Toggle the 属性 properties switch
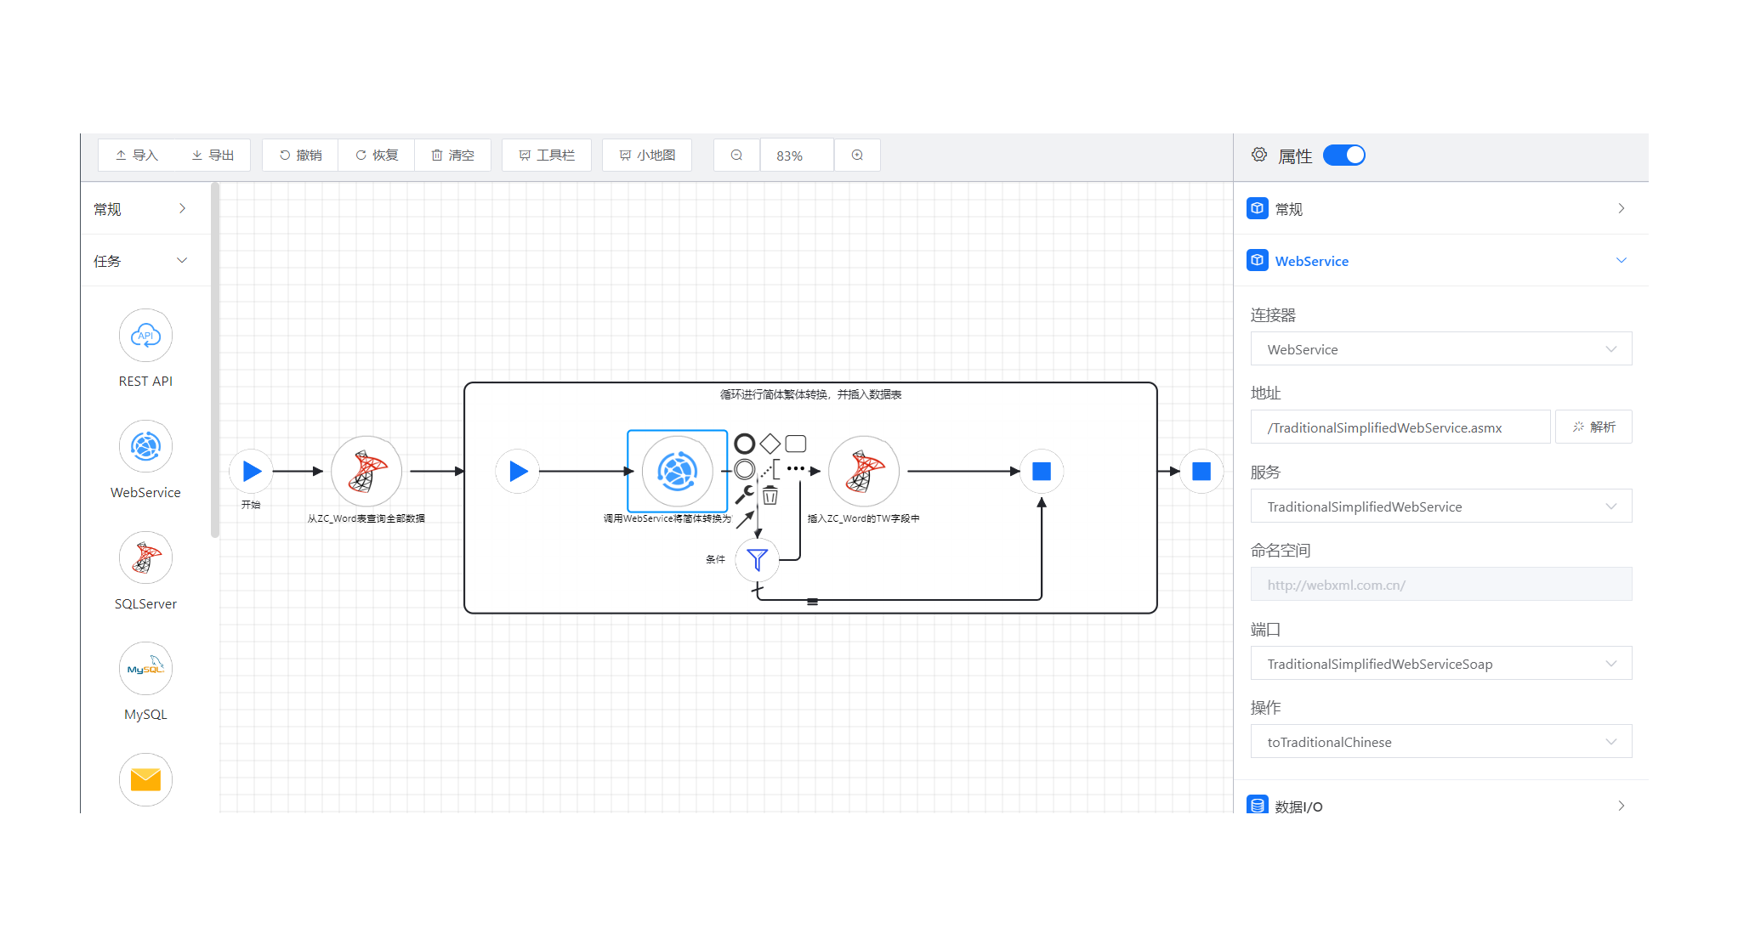This screenshot has height=945, width=1738. (x=1343, y=156)
